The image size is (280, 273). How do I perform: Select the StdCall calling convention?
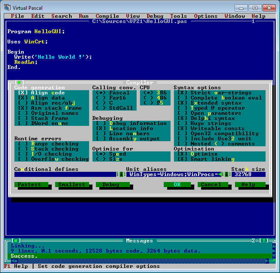pos(99,108)
